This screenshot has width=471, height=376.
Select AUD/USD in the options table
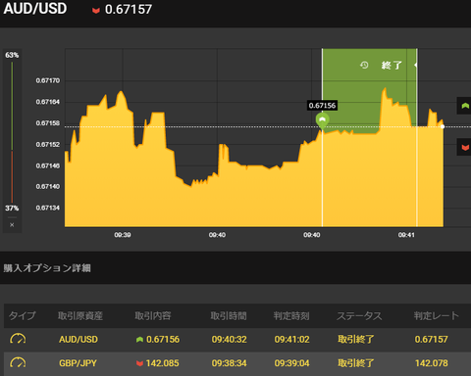point(78,340)
